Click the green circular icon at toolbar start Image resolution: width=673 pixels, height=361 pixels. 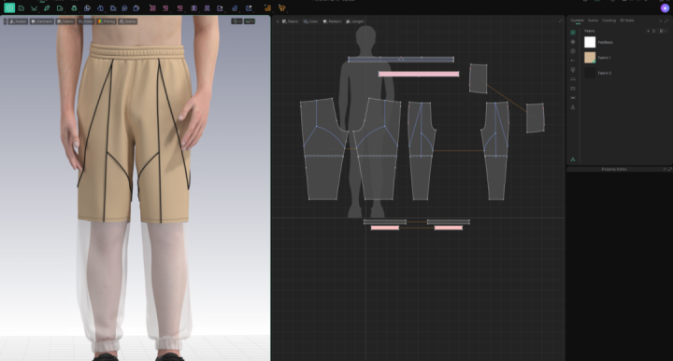pyautogui.click(x=9, y=7)
